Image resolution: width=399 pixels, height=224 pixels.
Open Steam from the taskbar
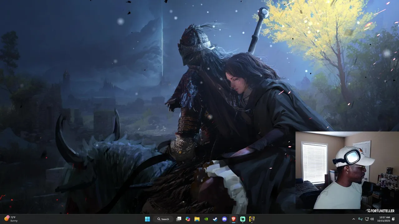[215, 219]
